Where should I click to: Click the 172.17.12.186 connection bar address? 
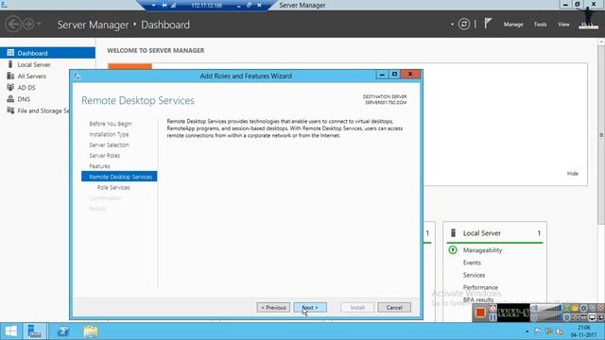(x=206, y=5)
